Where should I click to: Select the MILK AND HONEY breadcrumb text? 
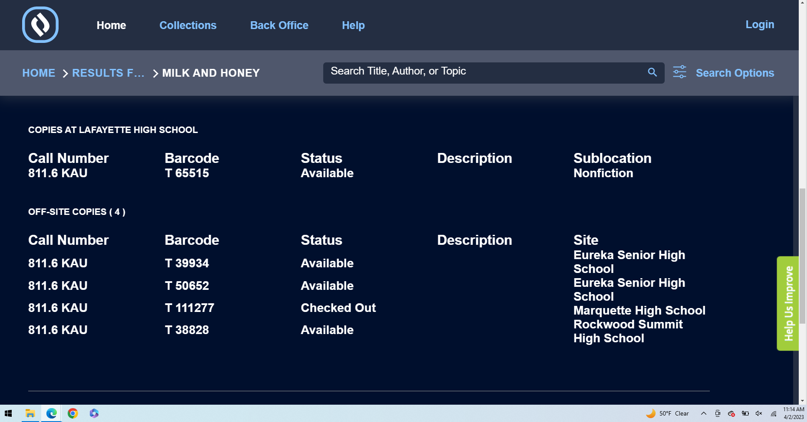[211, 73]
